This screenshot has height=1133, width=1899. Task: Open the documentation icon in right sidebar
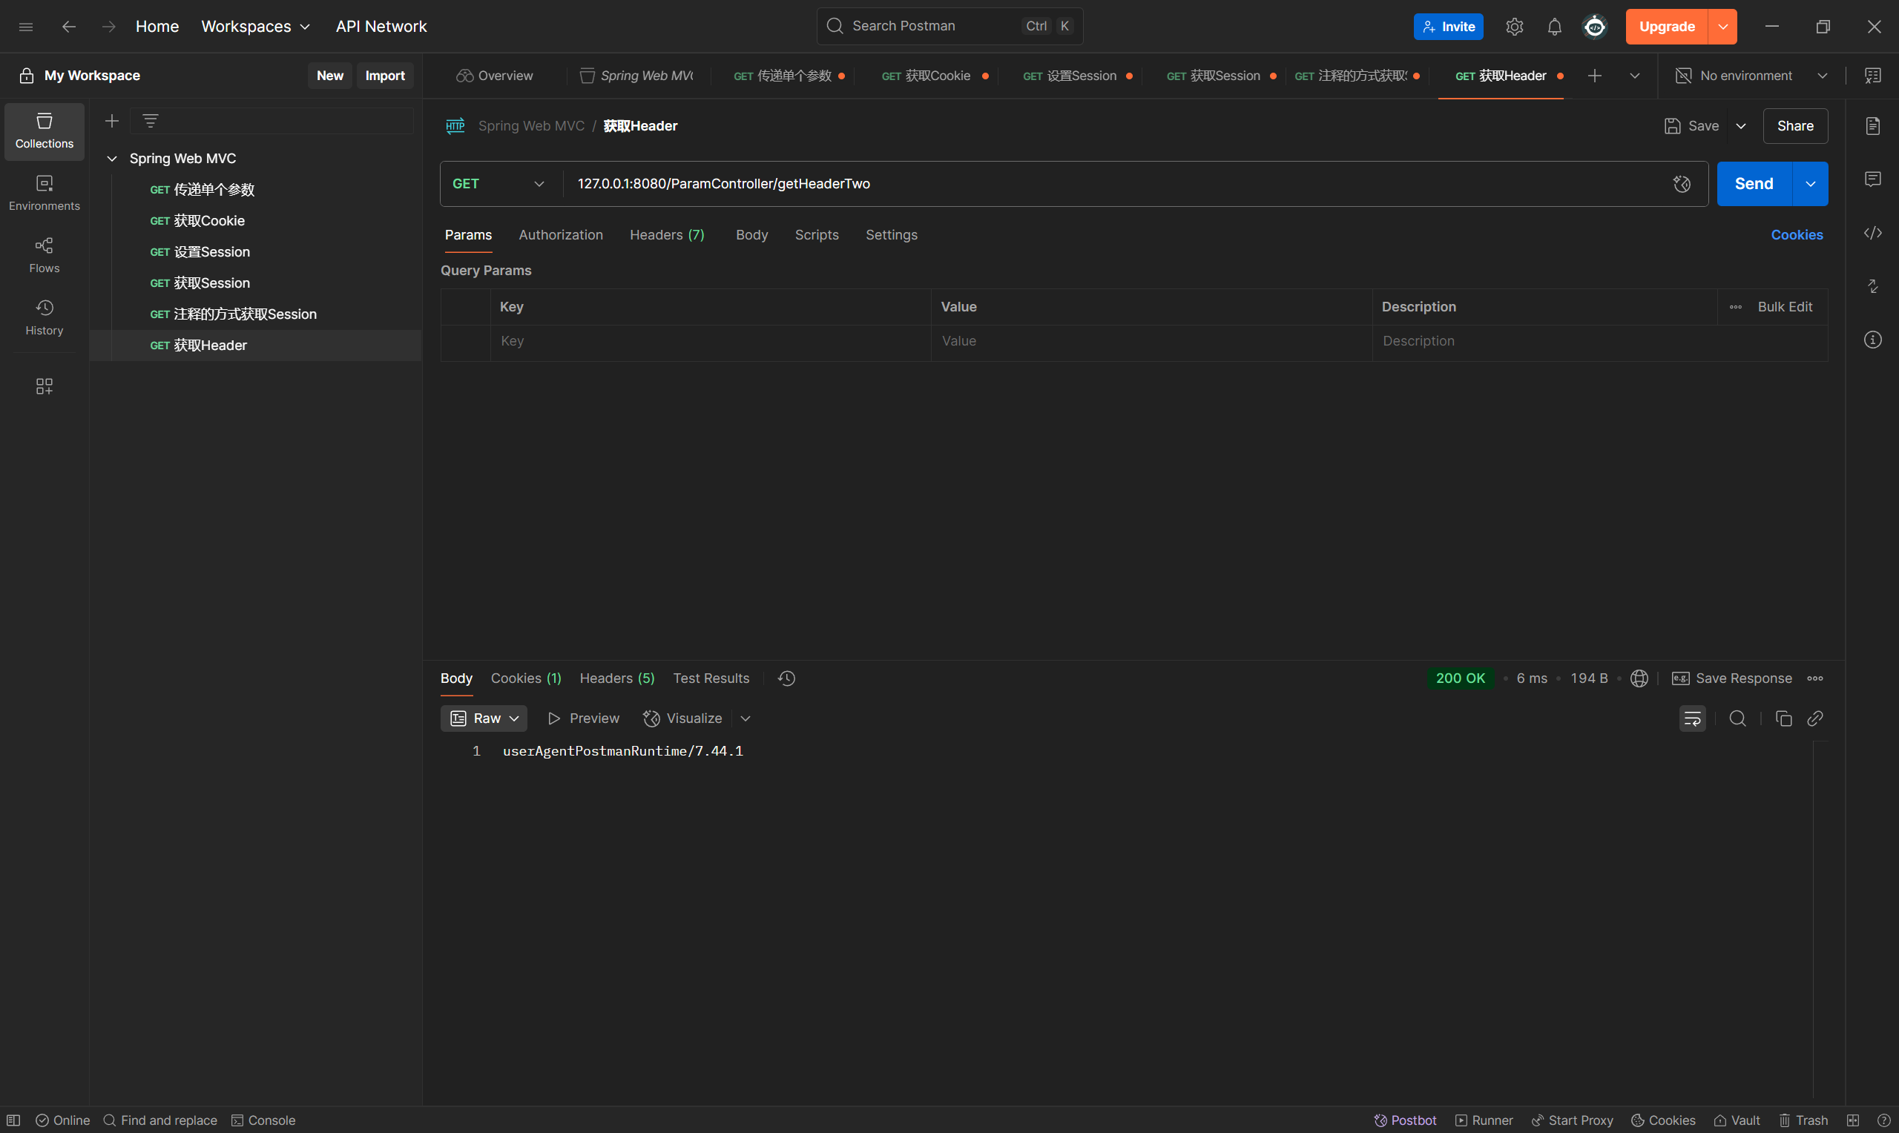(1872, 126)
